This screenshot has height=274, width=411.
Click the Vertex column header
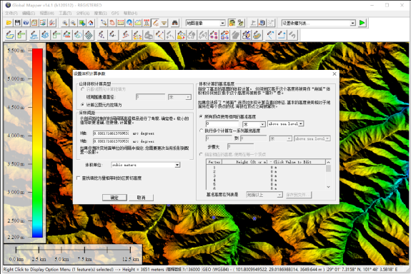pos(214,162)
